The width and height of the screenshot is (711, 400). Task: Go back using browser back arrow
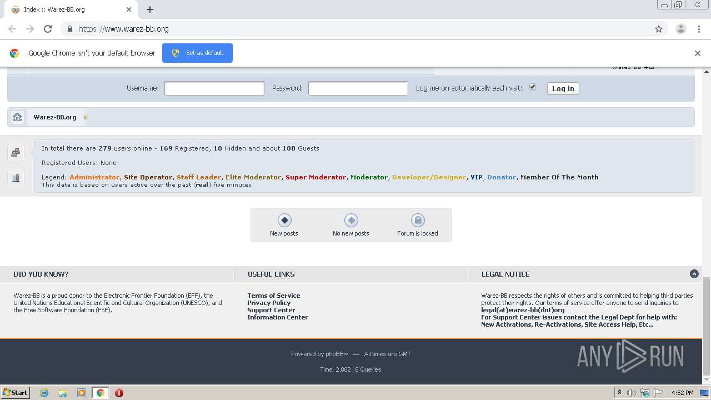point(12,29)
